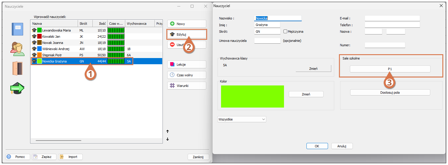Click the Edytuj button
Image resolution: width=448 pixels, height=165 pixels.
pos(187,34)
